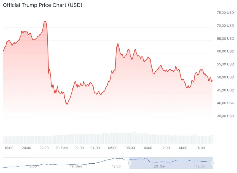Click the 16:00 time axis label

[200, 148]
